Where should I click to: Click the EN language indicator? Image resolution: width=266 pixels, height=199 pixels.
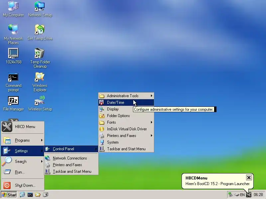pos(242,195)
